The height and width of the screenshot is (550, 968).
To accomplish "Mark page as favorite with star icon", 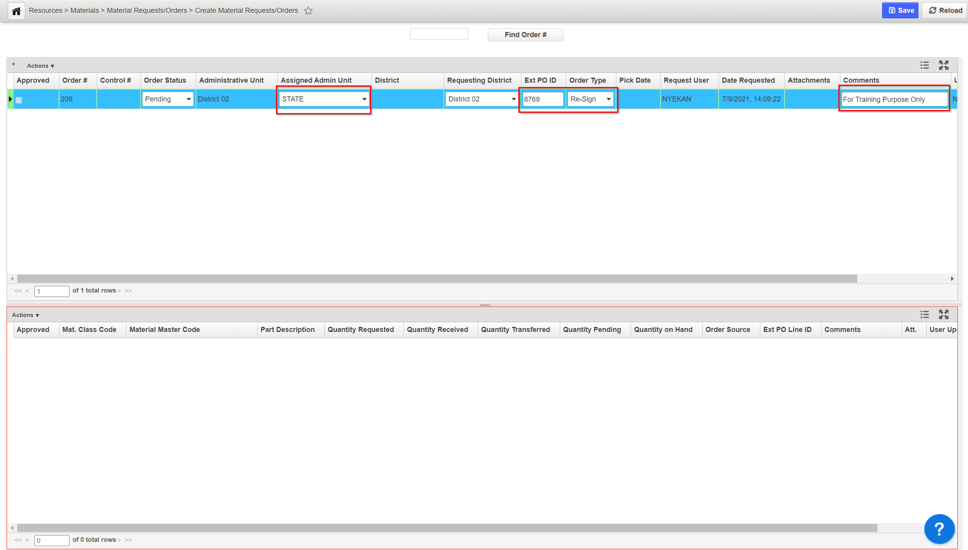I will click(308, 11).
